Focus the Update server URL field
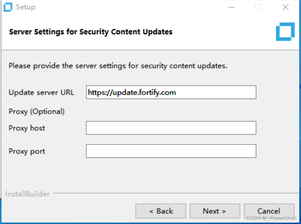Viewport: 301px width, 224px height. pos(171,92)
